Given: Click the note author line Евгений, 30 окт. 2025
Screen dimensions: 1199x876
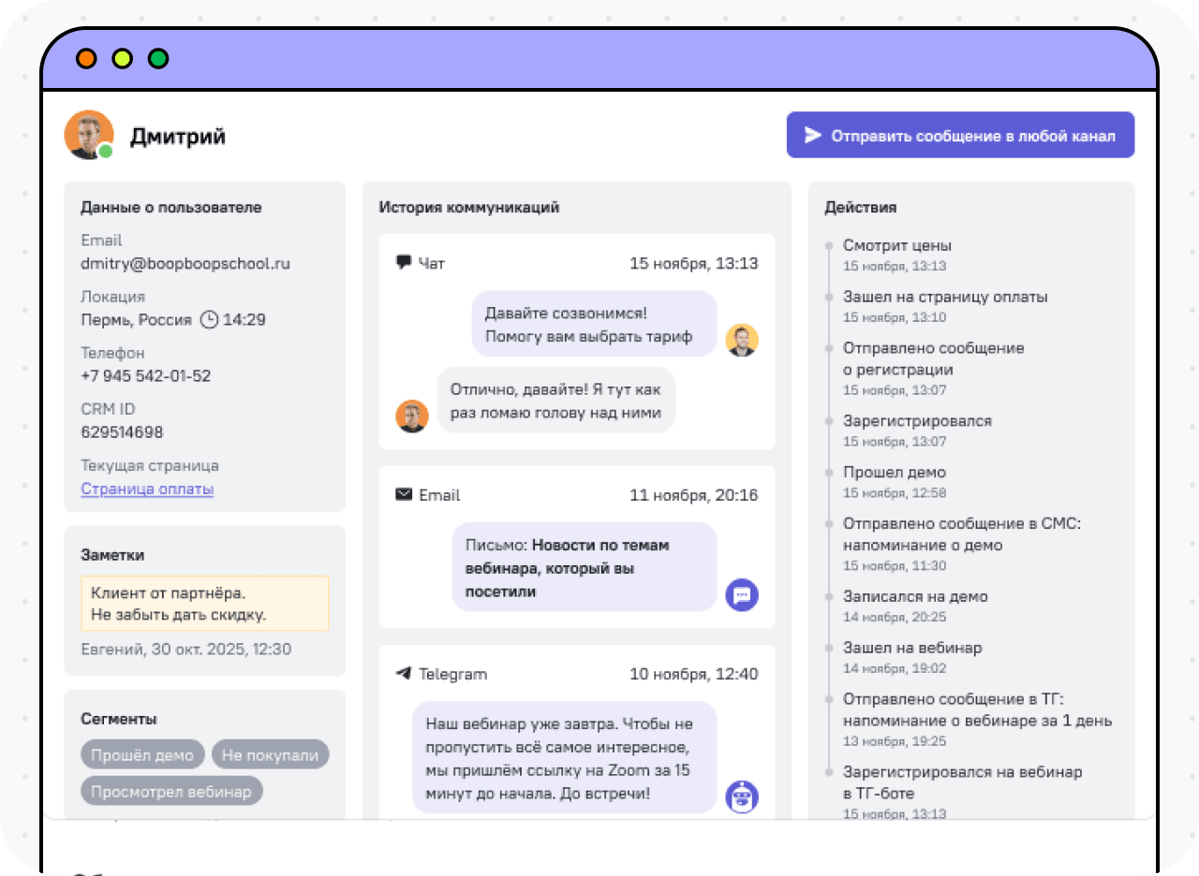Looking at the screenshot, I should click(186, 649).
